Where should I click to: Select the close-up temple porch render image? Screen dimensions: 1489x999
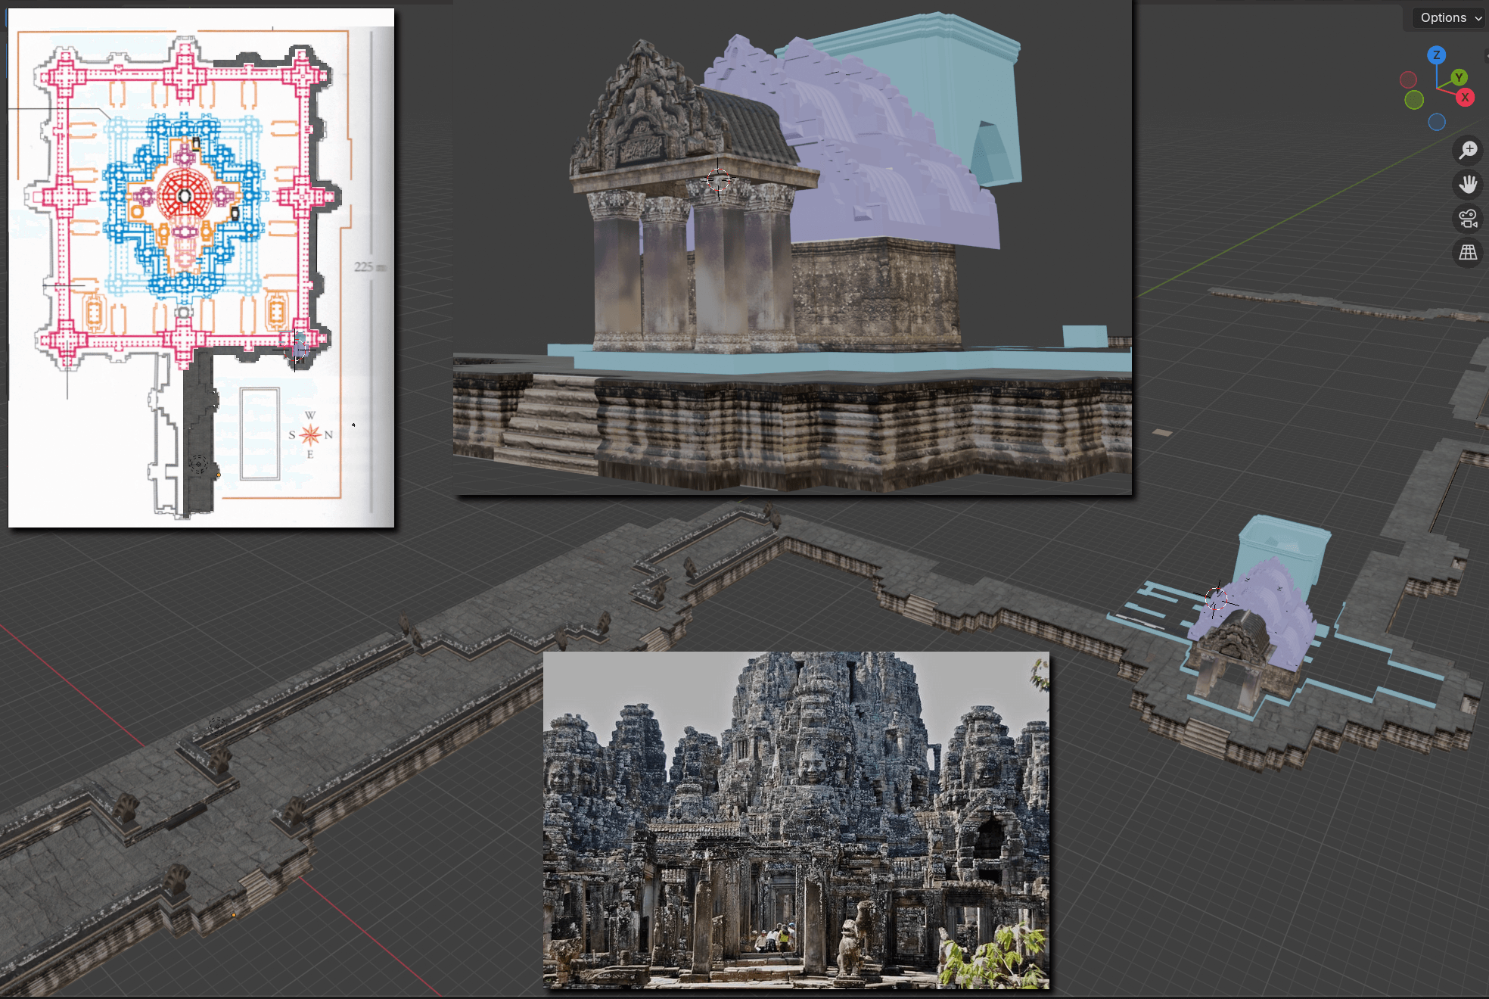(x=792, y=247)
